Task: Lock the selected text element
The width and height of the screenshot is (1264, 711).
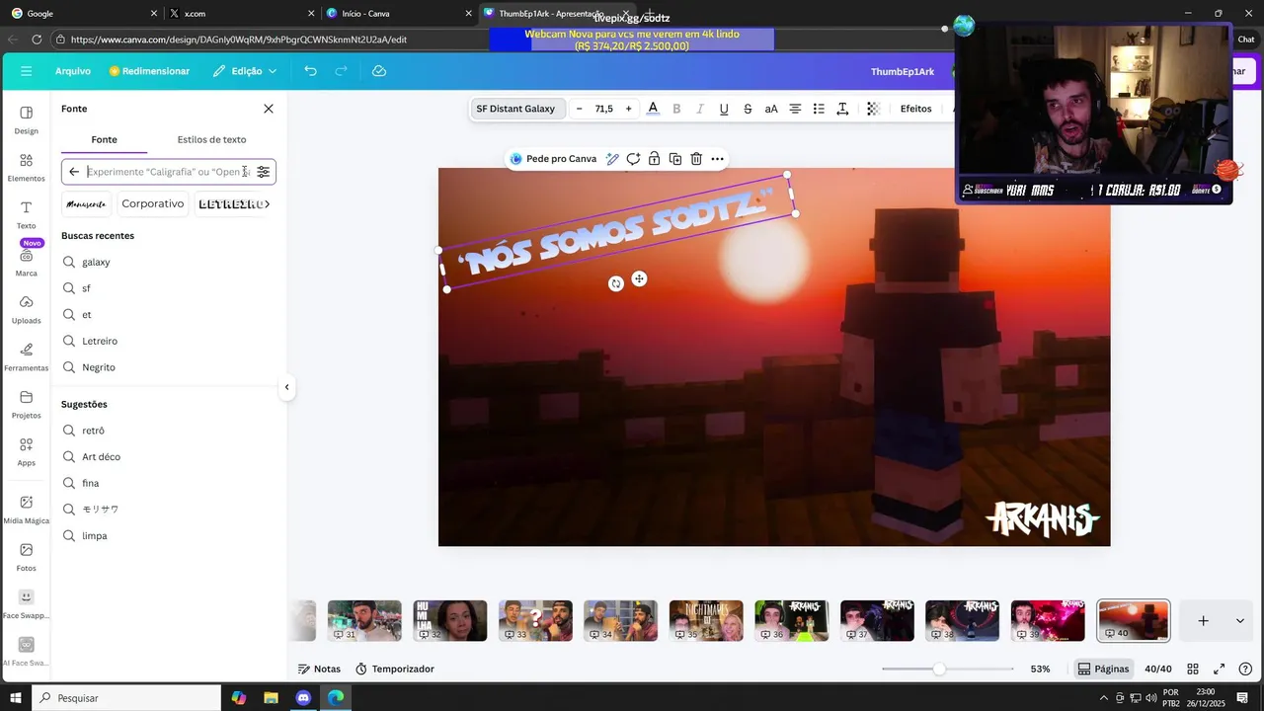Action: (654, 159)
